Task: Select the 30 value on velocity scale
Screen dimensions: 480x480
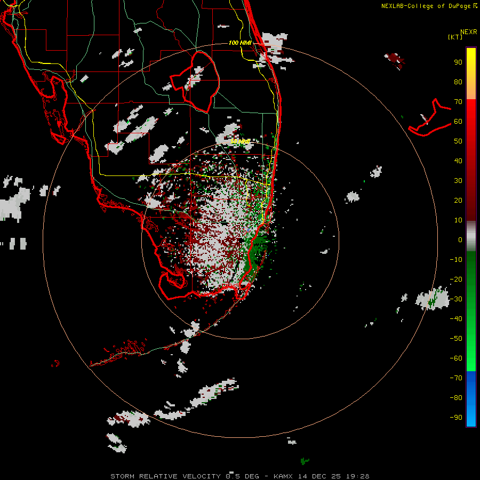Action: [x=458, y=181]
